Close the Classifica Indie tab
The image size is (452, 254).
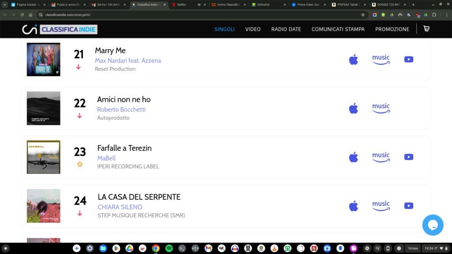coord(165,4)
